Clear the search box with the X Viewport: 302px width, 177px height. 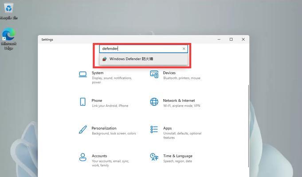click(x=184, y=49)
